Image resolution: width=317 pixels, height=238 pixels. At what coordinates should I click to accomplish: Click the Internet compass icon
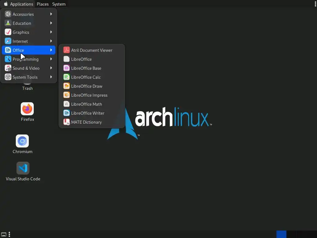[8, 41]
